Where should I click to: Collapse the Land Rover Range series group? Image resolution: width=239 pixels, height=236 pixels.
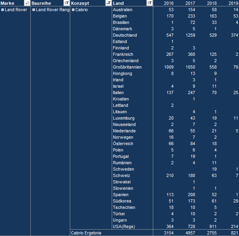point(34,10)
